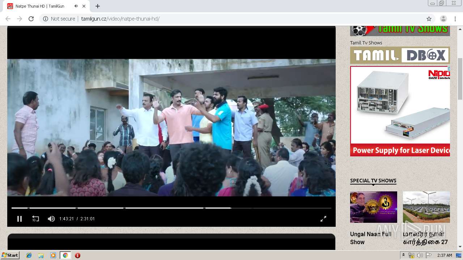Open Windows Explorer folder icon
The height and width of the screenshot is (260, 463).
coord(41,255)
